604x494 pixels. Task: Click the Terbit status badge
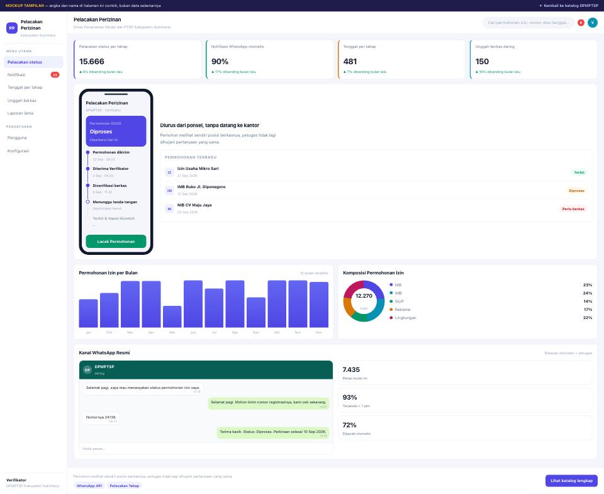coord(579,172)
